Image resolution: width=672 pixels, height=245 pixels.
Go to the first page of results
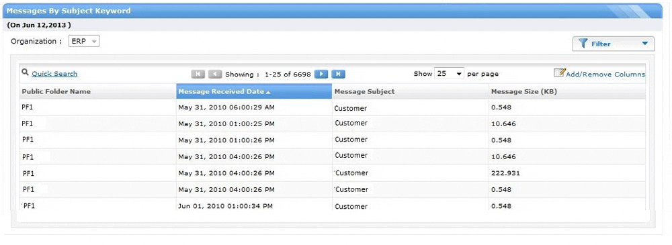[198, 74]
